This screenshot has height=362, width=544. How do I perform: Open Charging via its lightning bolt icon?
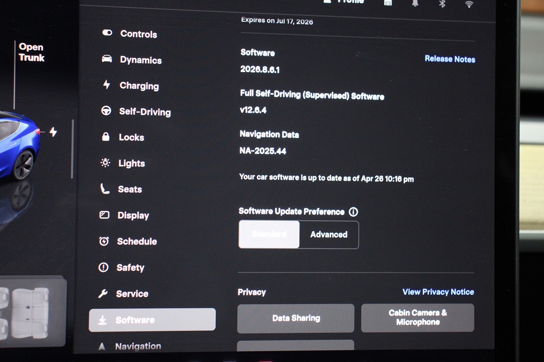point(107,85)
